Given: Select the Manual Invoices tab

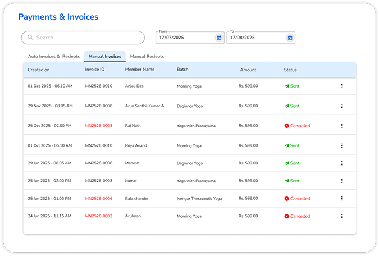Looking at the screenshot, I should [105, 56].
